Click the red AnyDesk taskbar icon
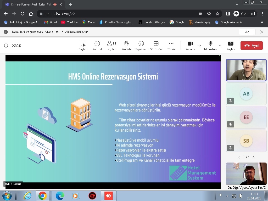 [x=109, y=196]
